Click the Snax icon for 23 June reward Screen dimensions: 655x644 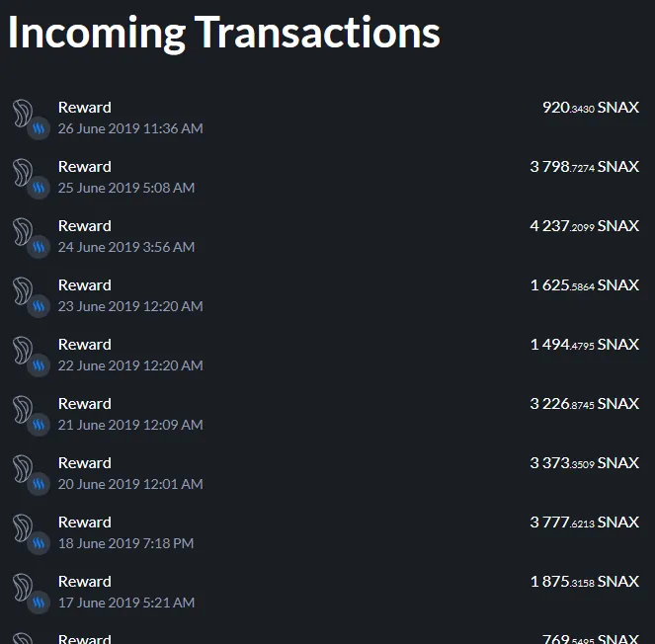click(x=24, y=292)
